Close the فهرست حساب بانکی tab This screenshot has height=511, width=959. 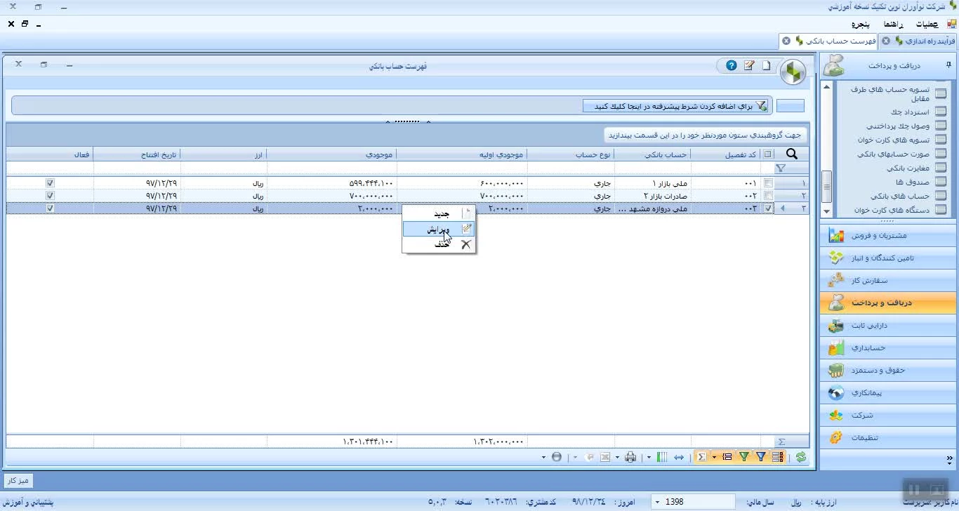tap(786, 41)
